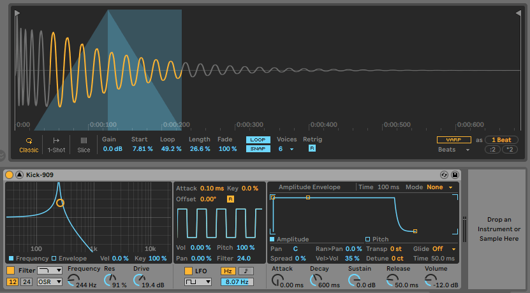Toggle the Kick-909 device activator
The width and height of the screenshot is (530, 293).
10,175
